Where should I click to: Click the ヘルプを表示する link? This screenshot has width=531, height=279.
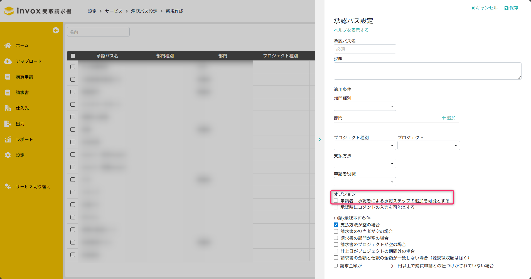(x=351, y=30)
